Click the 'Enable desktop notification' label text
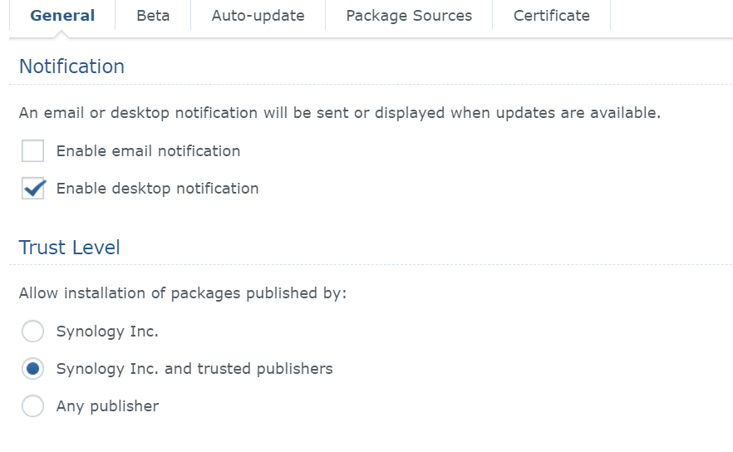The width and height of the screenshot is (733, 452). (157, 189)
